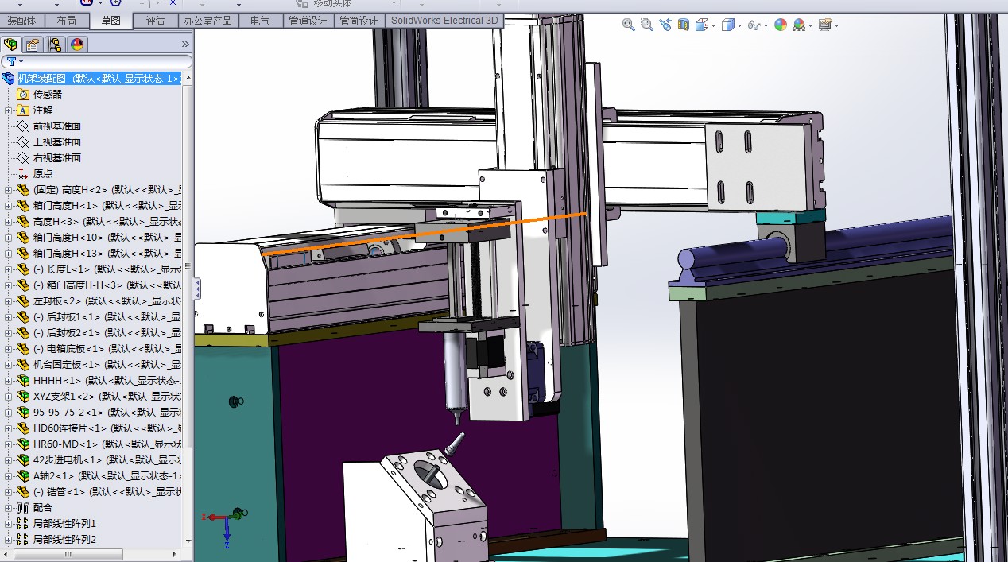This screenshot has width=1008, height=562.
Task: Expand the 配合 mates folder
Action: point(9,508)
